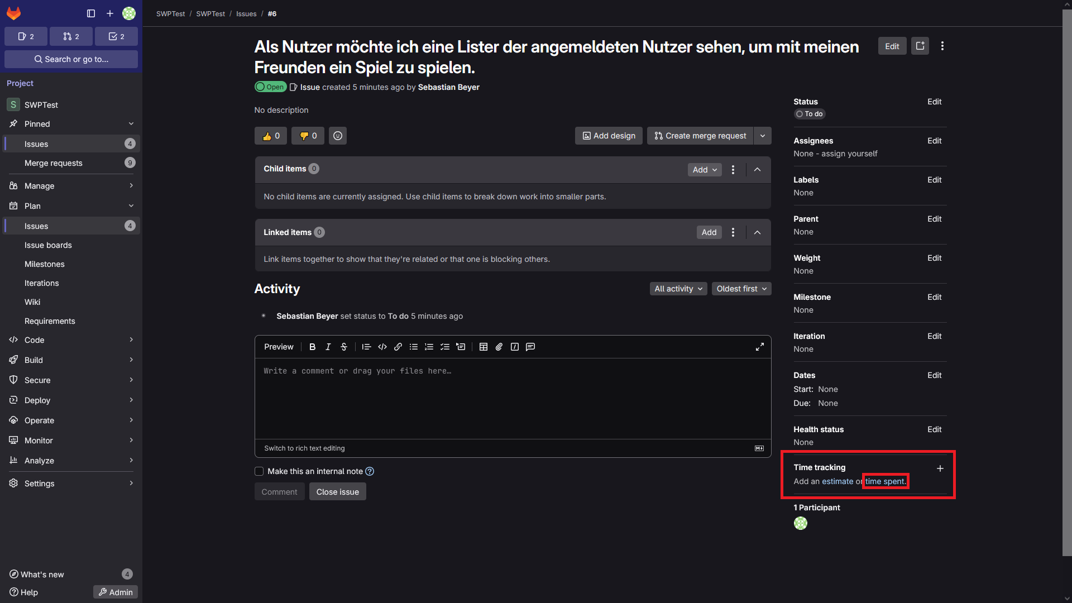Enter full screen editor mode icon
The image size is (1072, 603).
(760, 347)
